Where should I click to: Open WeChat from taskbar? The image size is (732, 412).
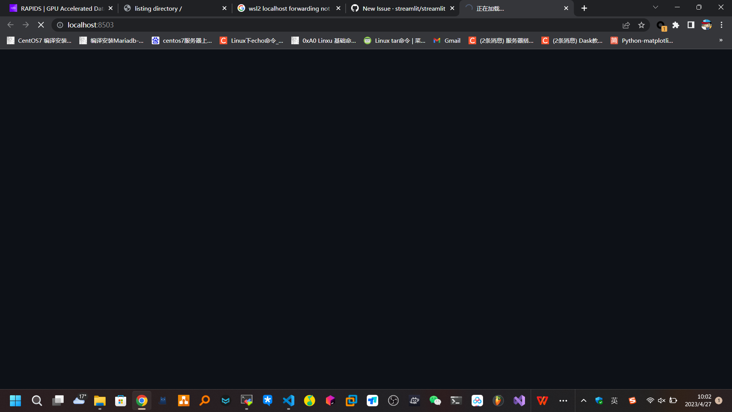pyautogui.click(x=435, y=401)
